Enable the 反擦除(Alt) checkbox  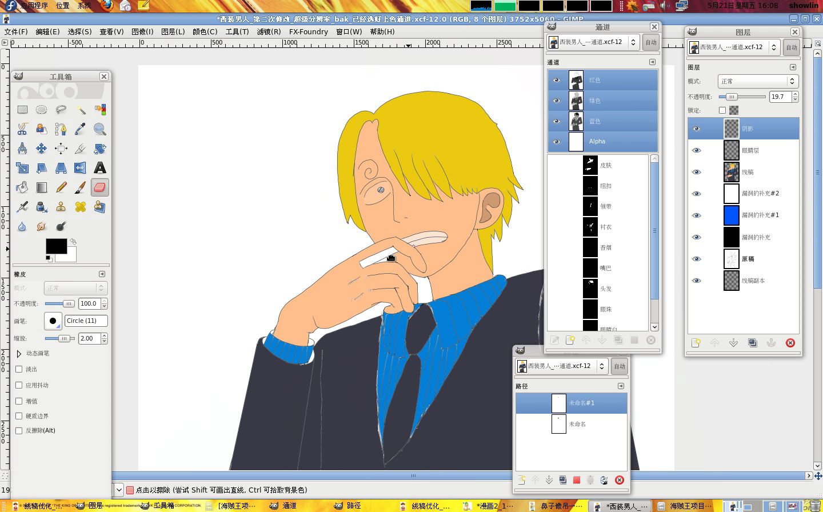point(19,430)
